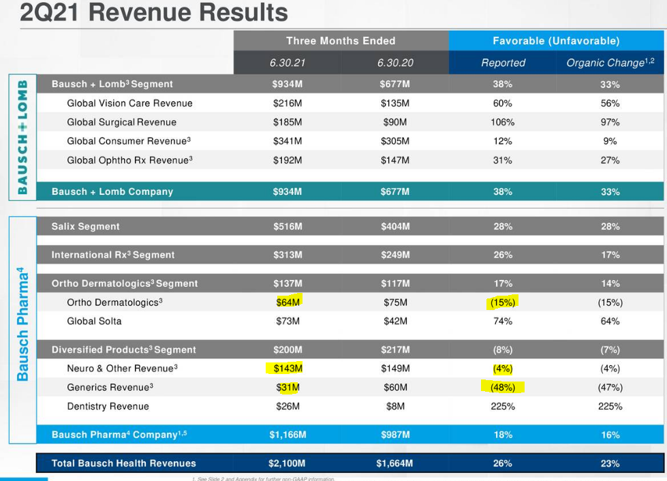
Task: Click the highlighted $64M Ortho Dermatologics value
Action: 287,302
